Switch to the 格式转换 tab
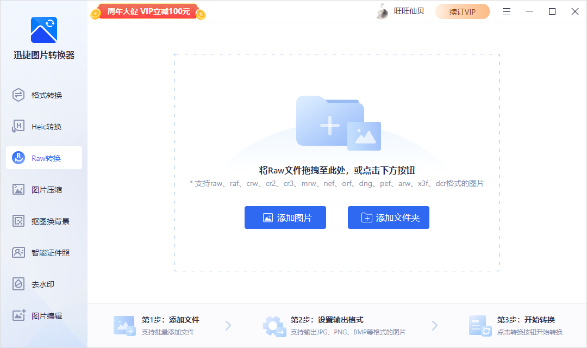 point(43,95)
